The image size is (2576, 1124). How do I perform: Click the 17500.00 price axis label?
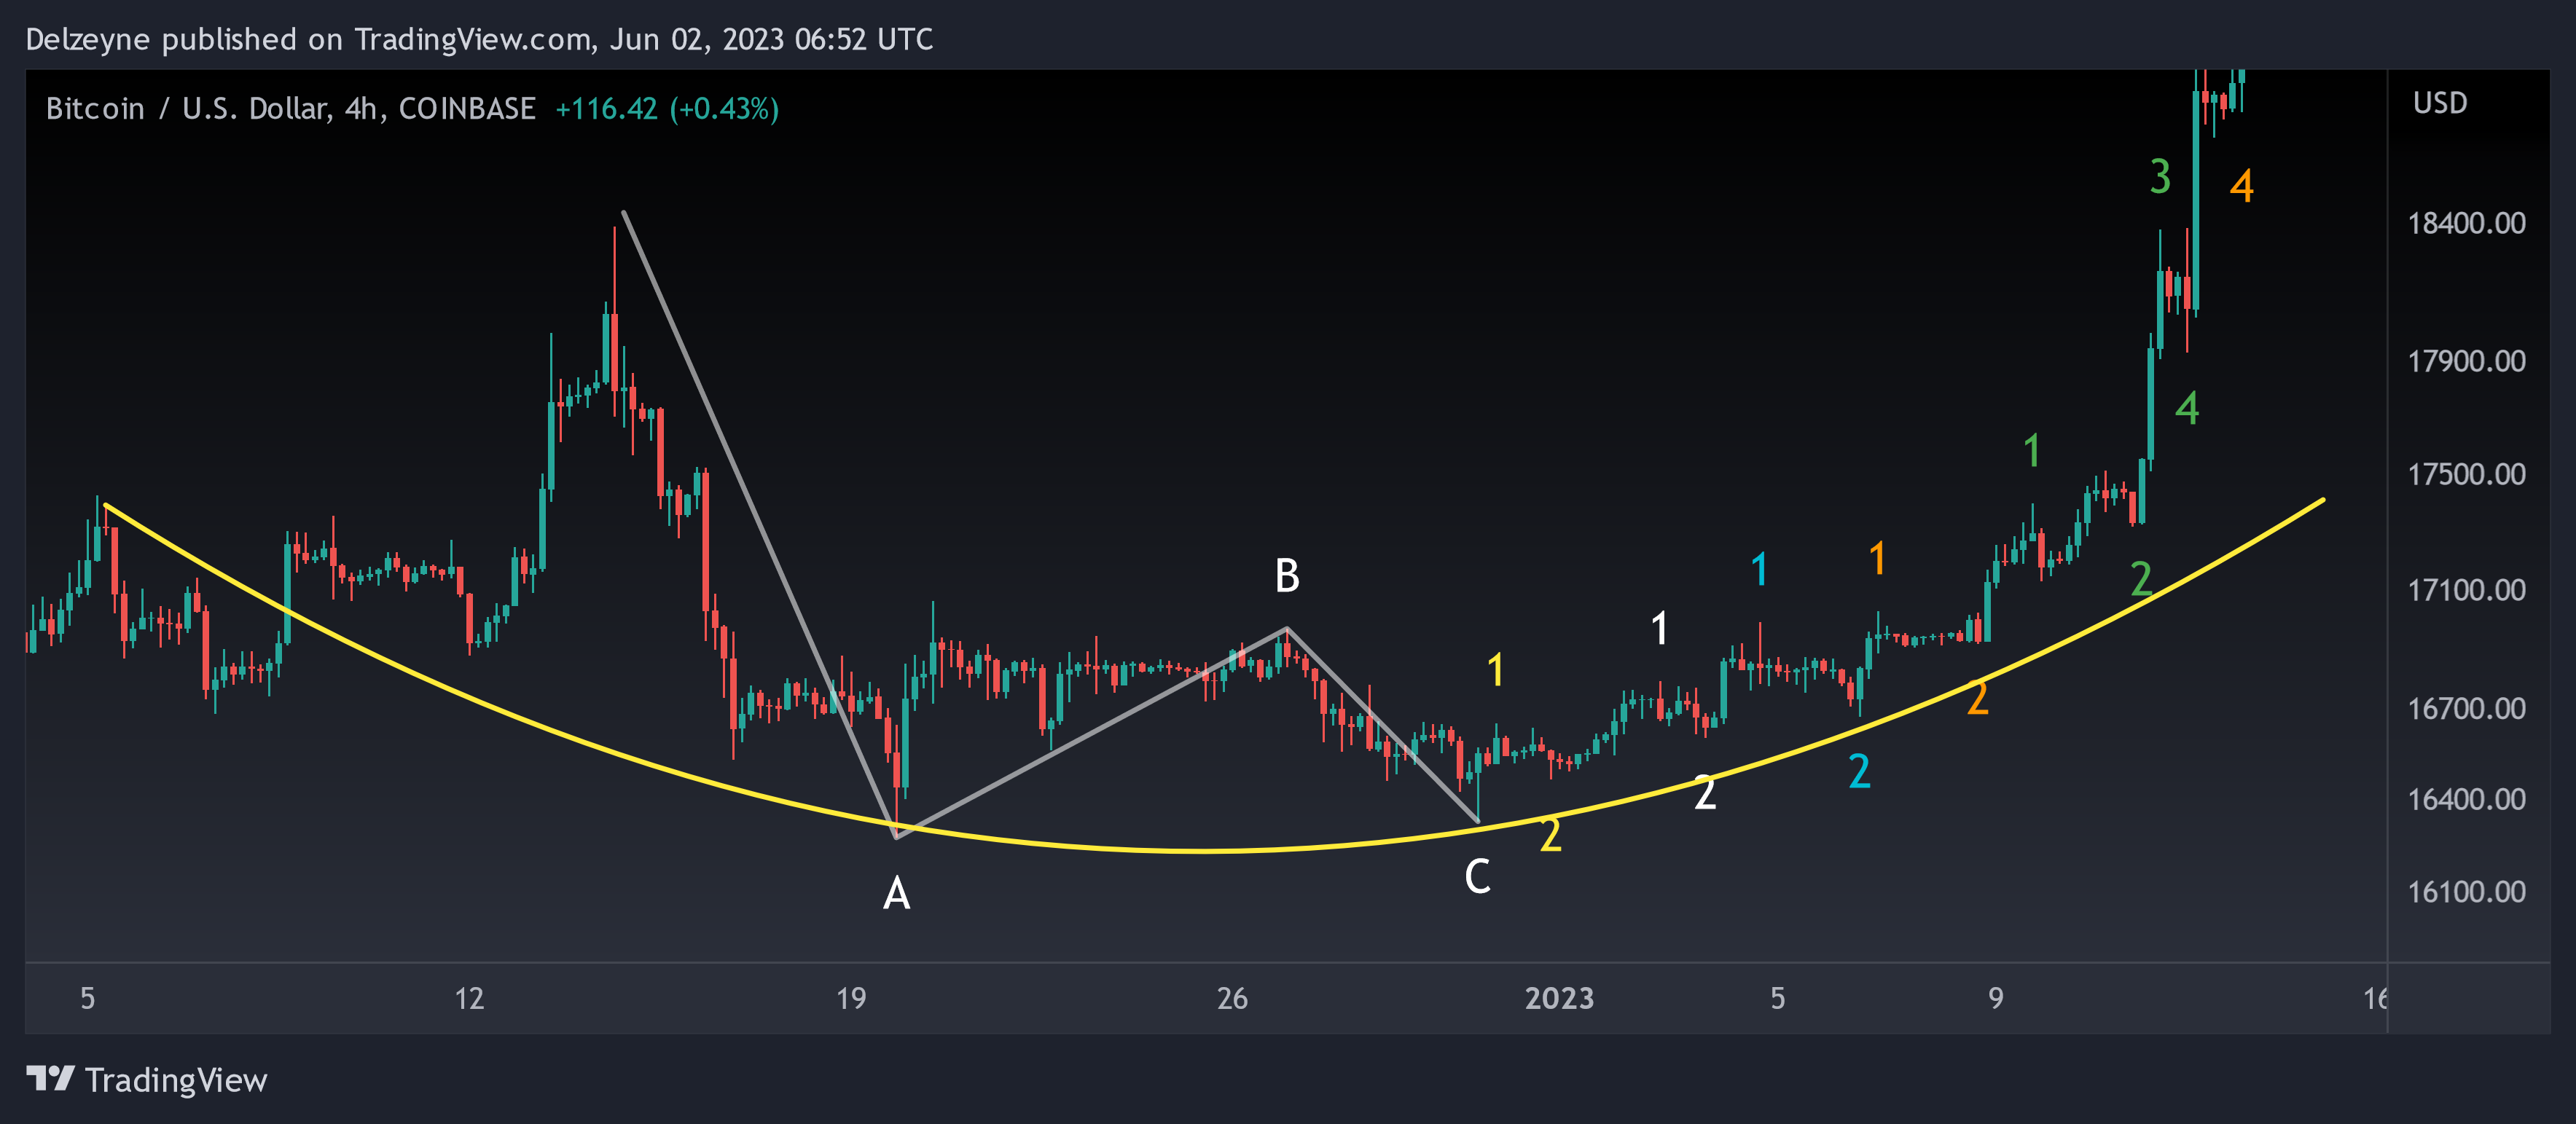click(x=2466, y=474)
